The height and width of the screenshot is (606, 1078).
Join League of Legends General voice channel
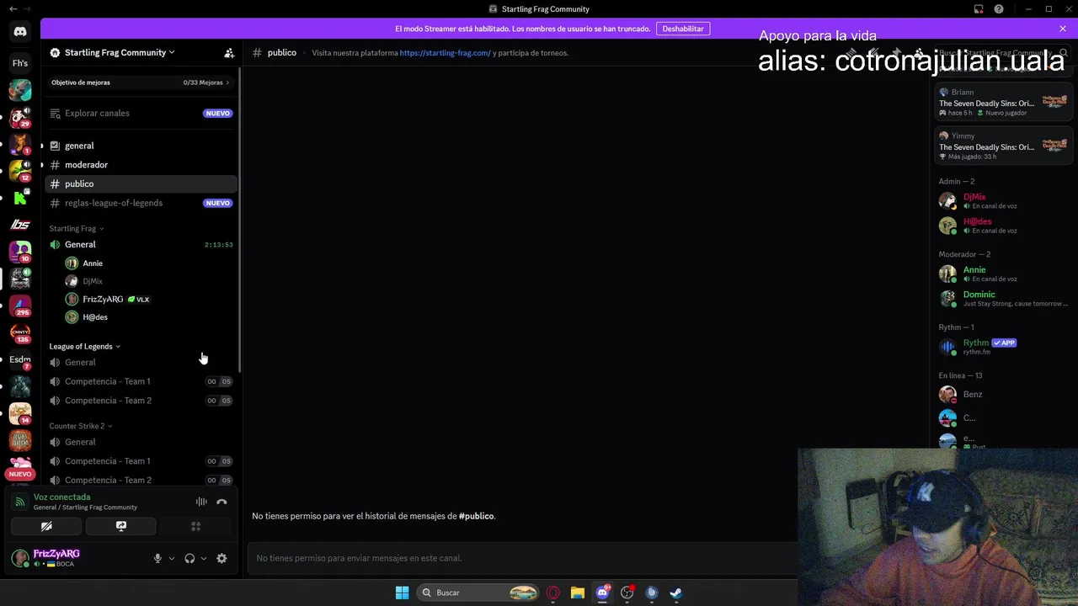coord(141,362)
